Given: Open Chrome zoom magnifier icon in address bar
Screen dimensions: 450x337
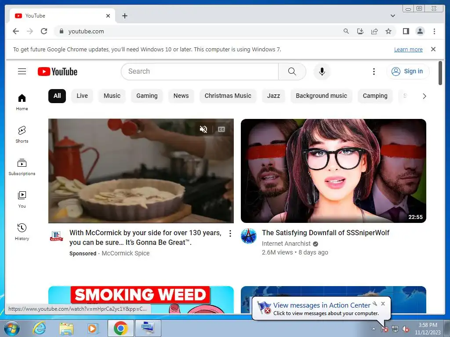Looking at the screenshot, I should [346, 31].
